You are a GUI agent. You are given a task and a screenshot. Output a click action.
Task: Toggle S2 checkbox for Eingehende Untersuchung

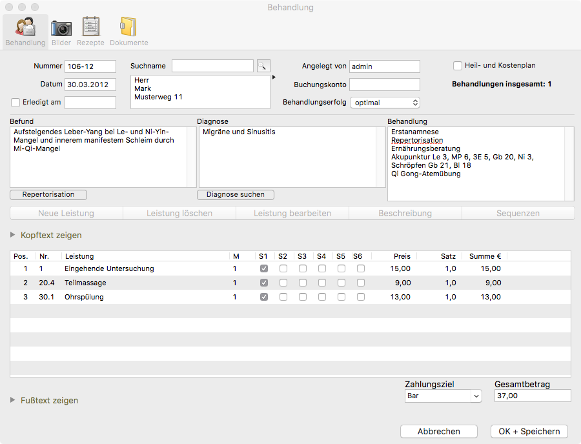point(283,268)
